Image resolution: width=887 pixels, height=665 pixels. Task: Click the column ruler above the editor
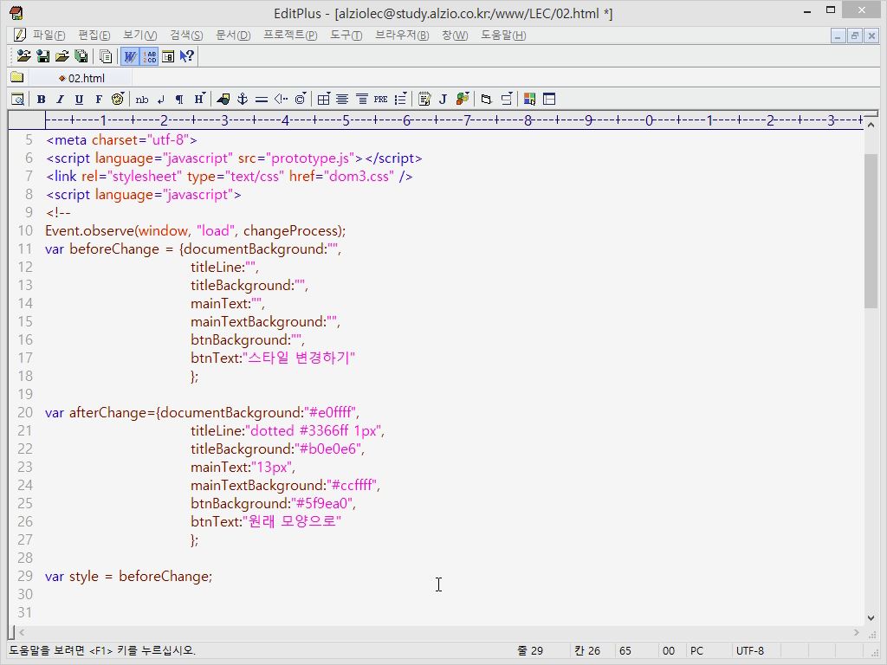coord(454,119)
